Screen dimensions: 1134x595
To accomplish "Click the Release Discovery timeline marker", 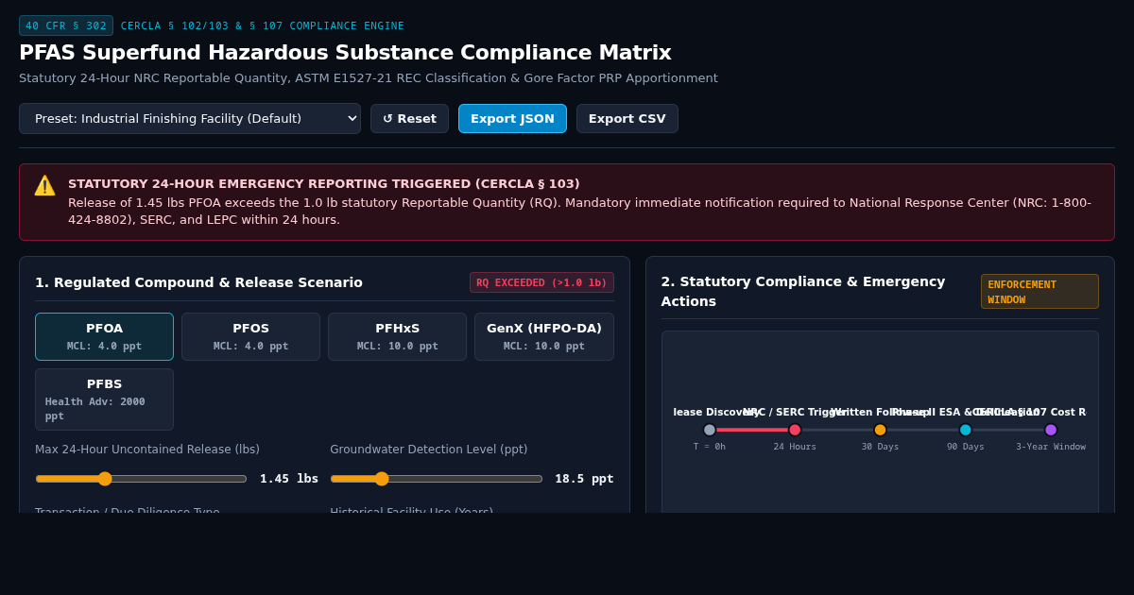I will coord(710,430).
